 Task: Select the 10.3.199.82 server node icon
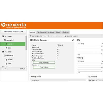point(3,36)
